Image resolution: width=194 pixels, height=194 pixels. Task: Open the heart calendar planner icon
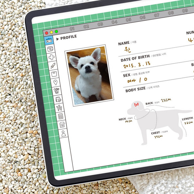click(50, 49)
